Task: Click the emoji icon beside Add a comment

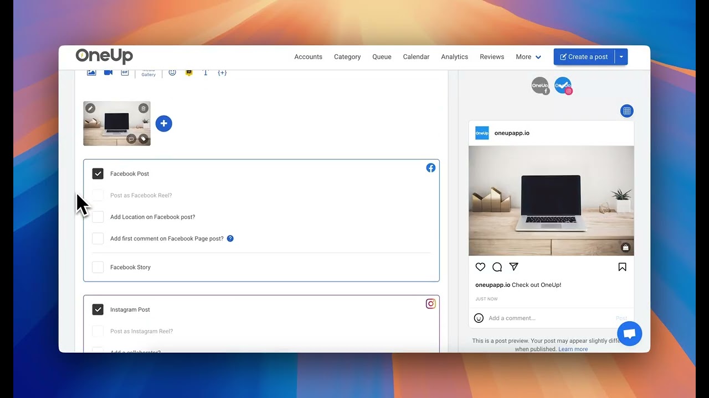Action: click(479, 318)
